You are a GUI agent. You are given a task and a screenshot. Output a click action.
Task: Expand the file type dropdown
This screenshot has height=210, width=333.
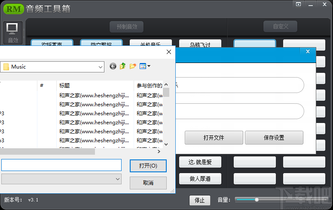[117, 179]
